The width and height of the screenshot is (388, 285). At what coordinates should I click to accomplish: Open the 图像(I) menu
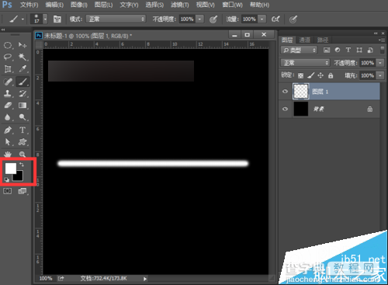[x=79, y=5]
